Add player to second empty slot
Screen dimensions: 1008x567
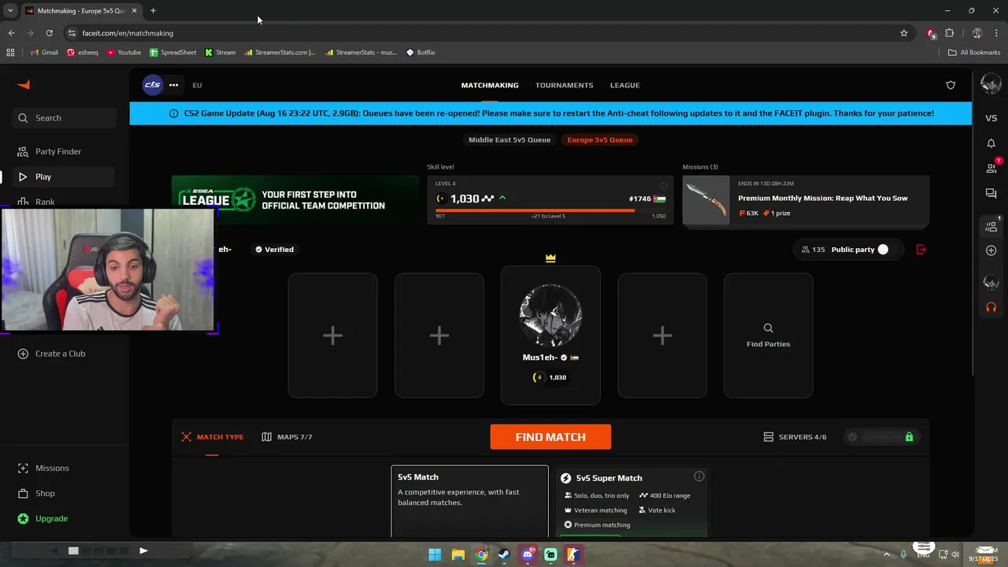tap(439, 335)
